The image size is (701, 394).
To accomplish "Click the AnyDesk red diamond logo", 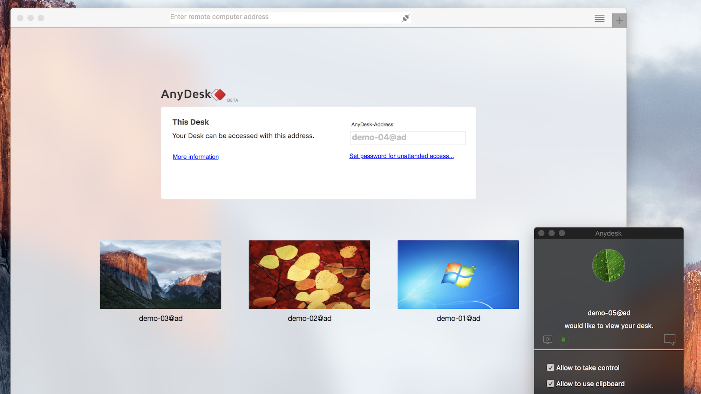I will [x=220, y=95].
